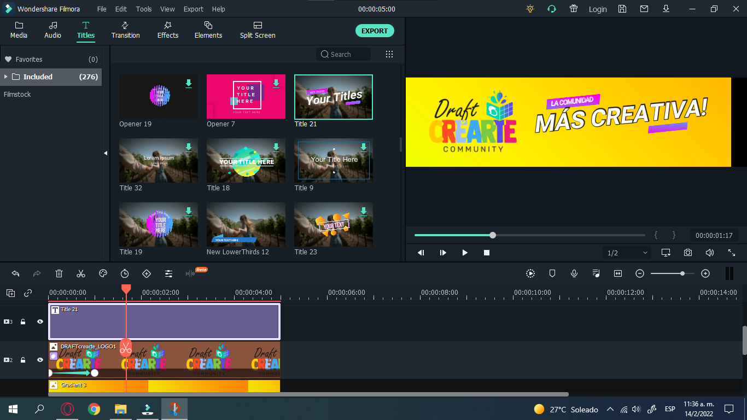
Task: Click the delete trash icon in timeline toolbar
Action: tap(59, 273)
